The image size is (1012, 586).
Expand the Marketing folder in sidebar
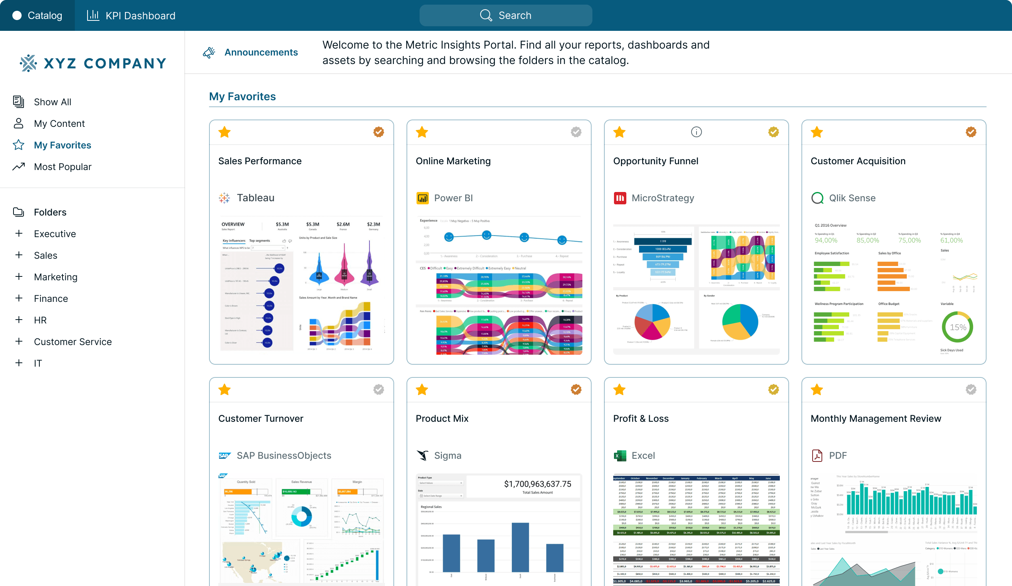19,276
